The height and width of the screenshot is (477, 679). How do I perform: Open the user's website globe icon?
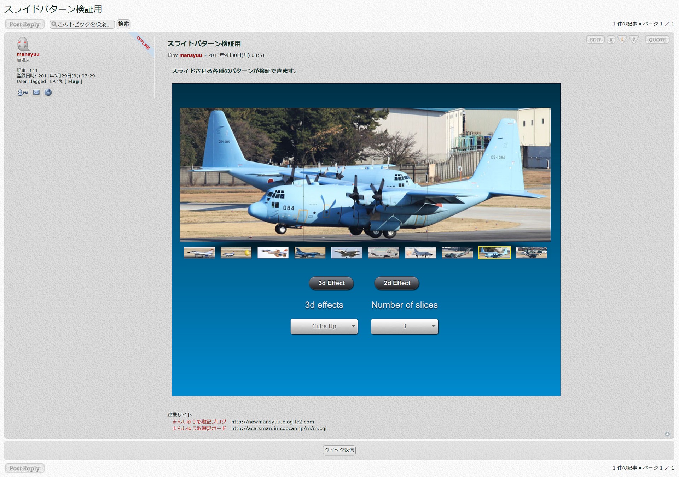click(48, 93)
